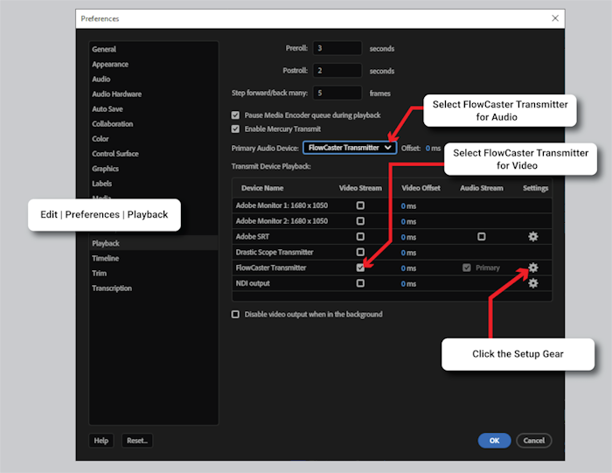Select the FlowCaster Transmitter device name
The image size is (612, 473).
(271, 268)
